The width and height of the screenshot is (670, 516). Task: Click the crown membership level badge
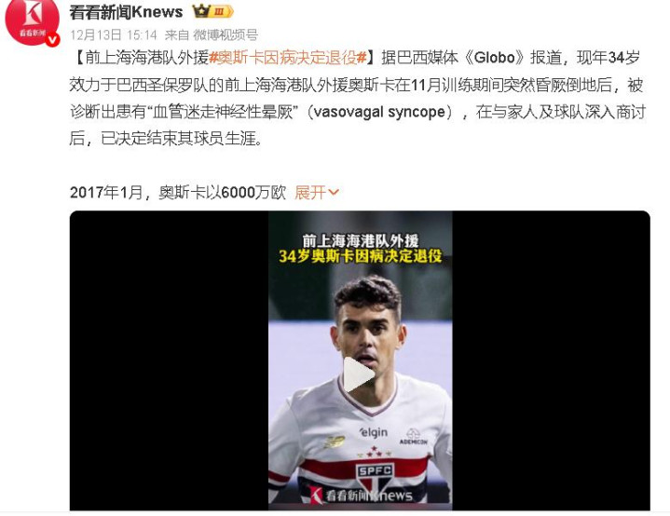point(212,11)
